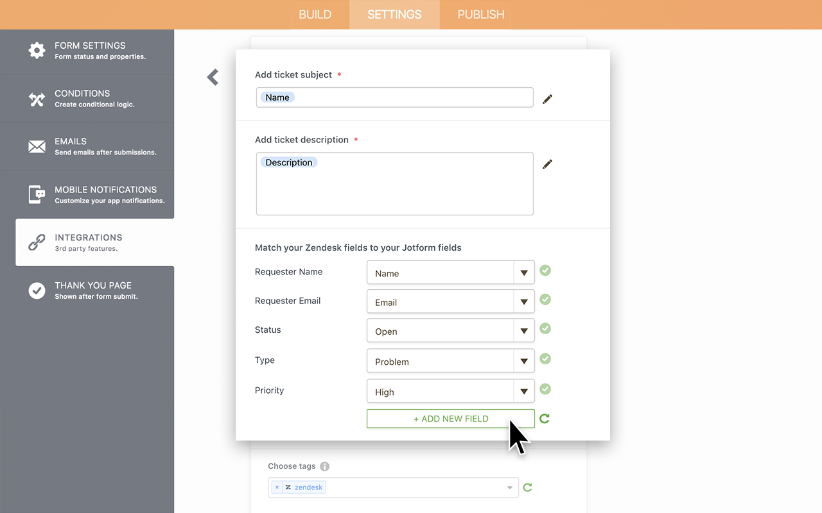Expand the Priority dropdown showing High

tap(523, 391)
